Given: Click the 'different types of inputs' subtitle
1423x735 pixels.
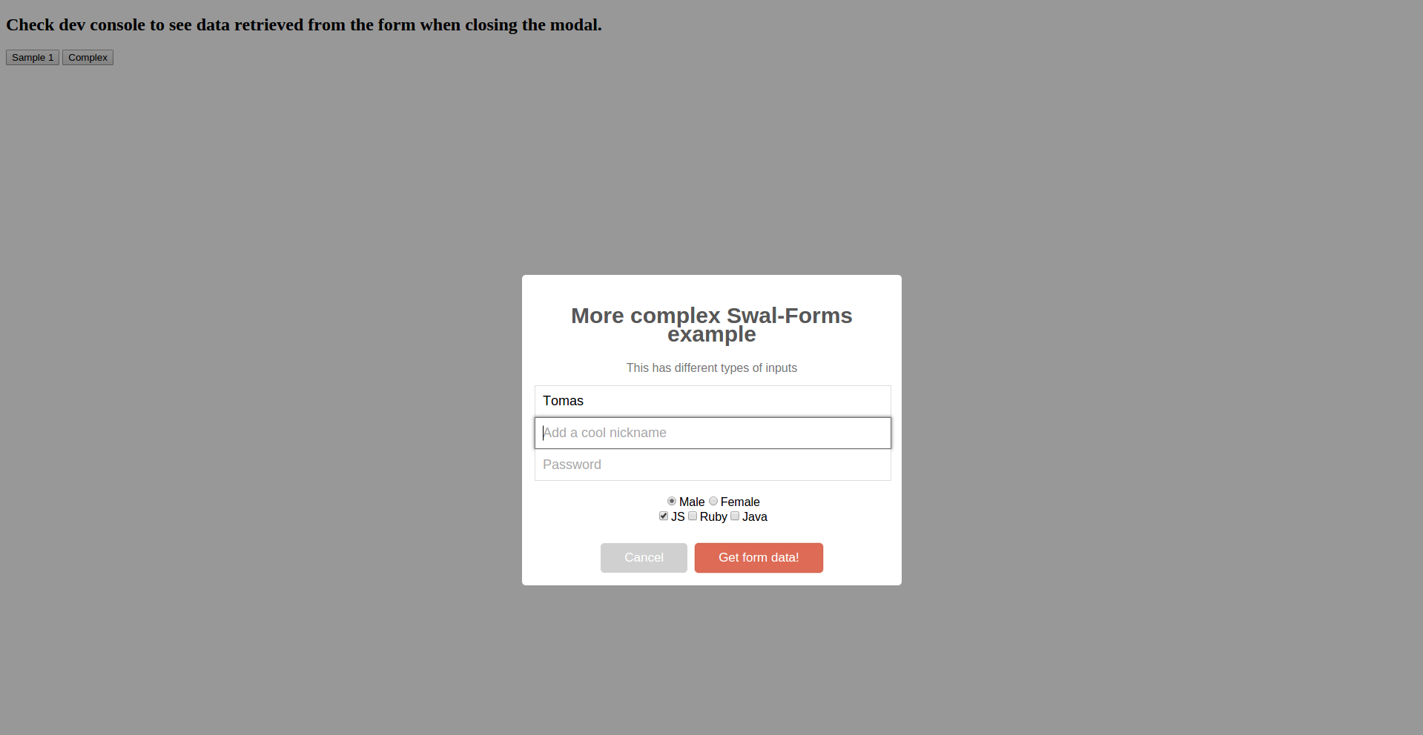Looking at the screenshot, I should click(x=712, y=368).
